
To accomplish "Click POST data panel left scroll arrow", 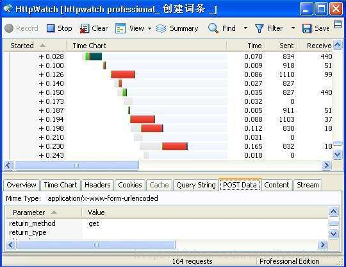I will (11, 245).
